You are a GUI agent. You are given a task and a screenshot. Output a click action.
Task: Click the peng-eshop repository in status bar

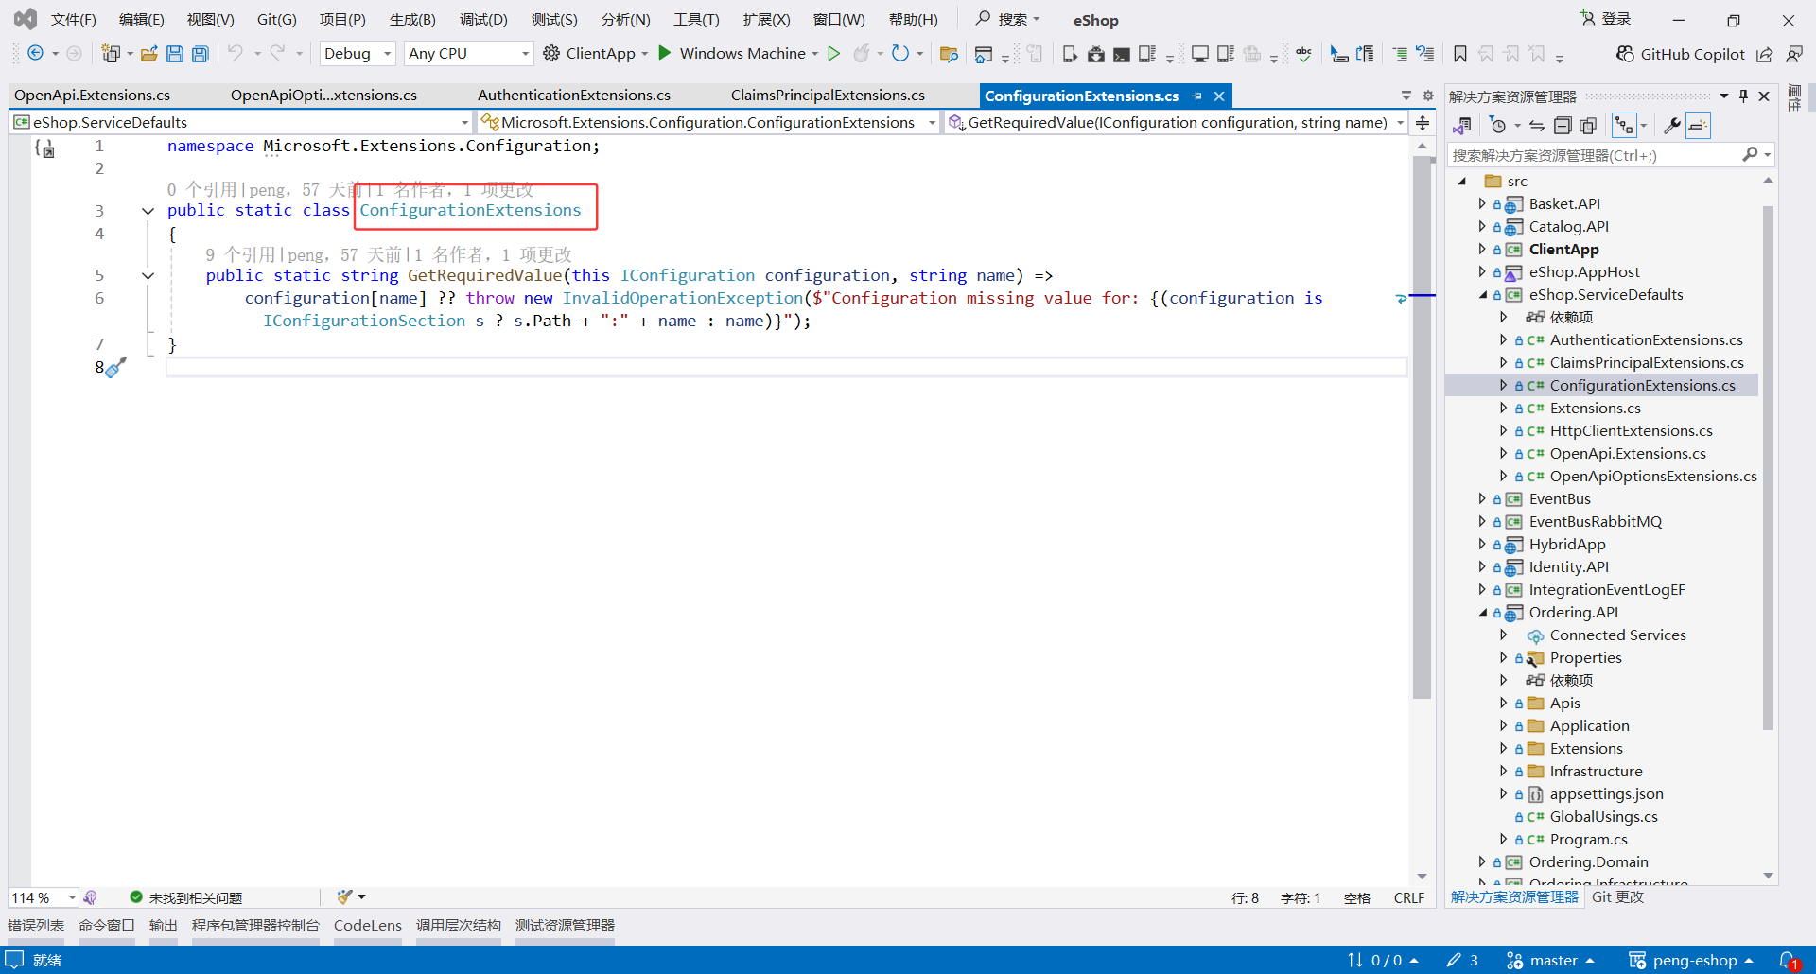1690,961
